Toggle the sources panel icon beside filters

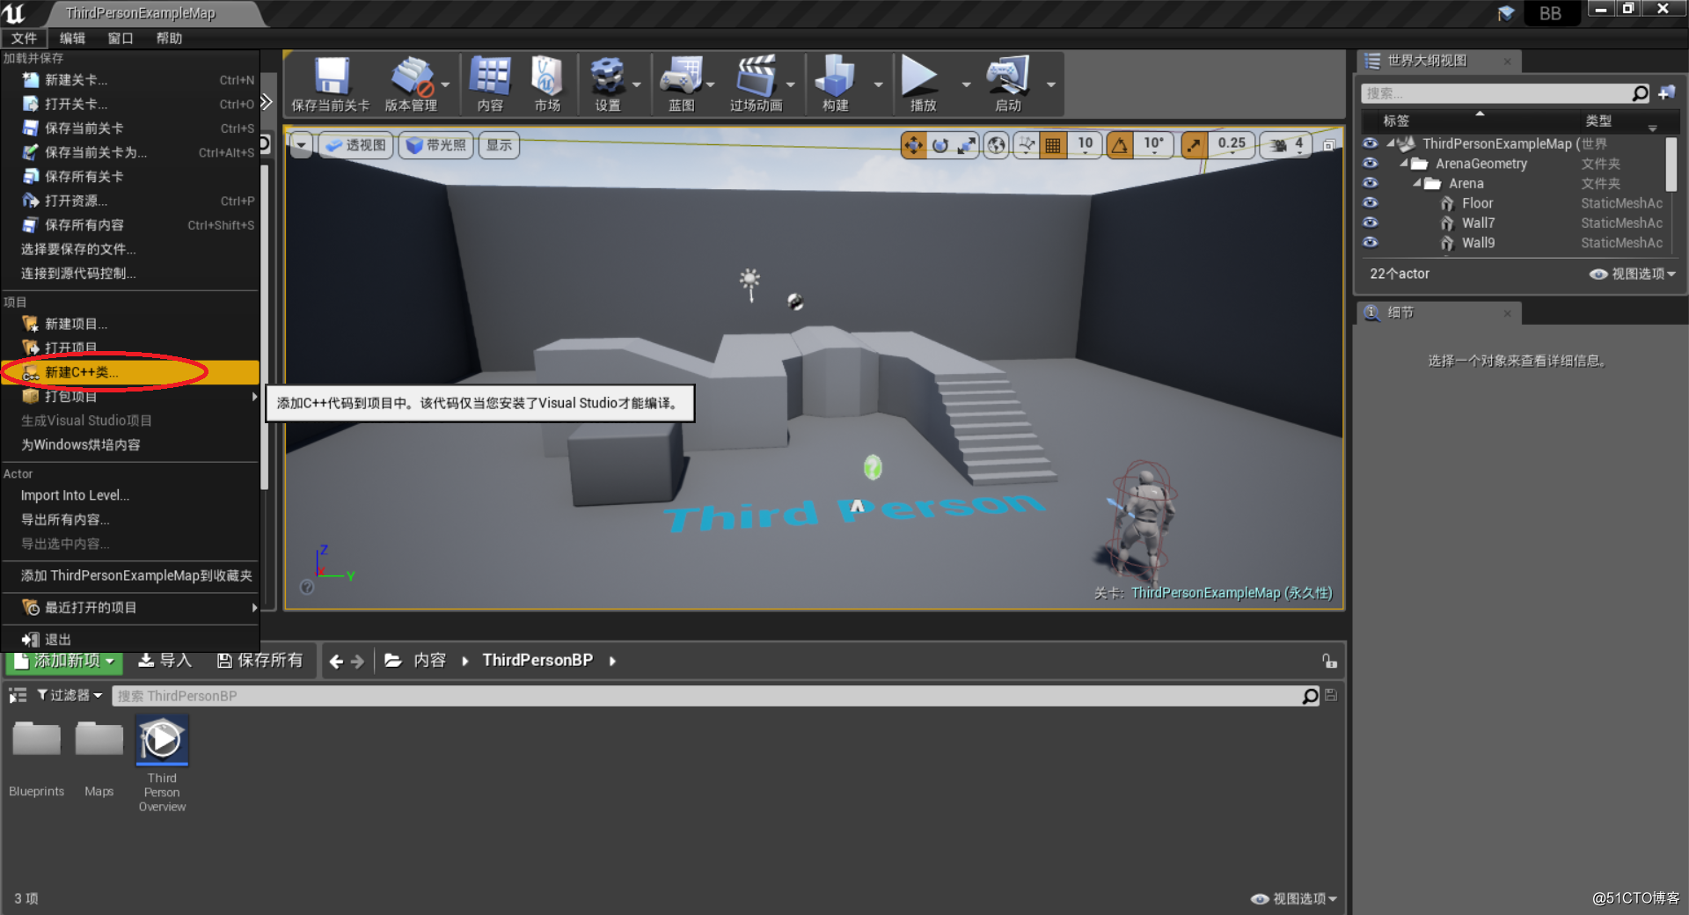[x=18, y=696]
